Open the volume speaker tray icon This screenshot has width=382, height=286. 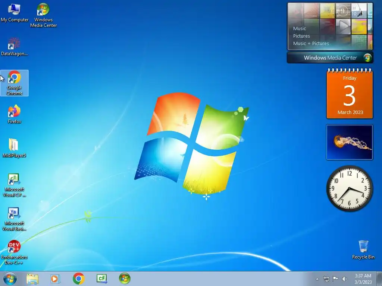[344, 279]
